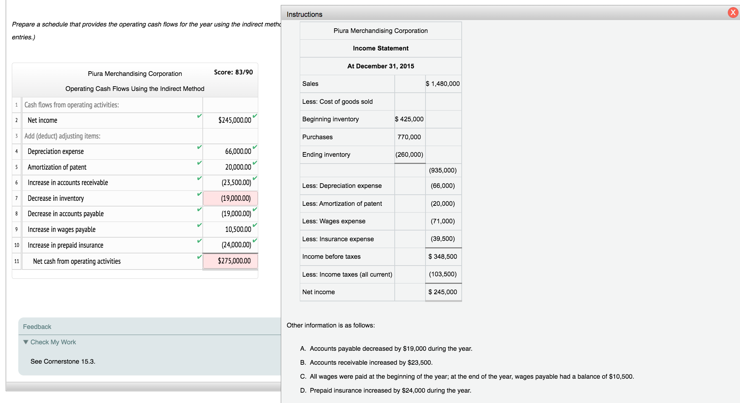Click the checkmark beside the 66,000.00 amount
740x403 pixels.
click(x=254, y=147)
